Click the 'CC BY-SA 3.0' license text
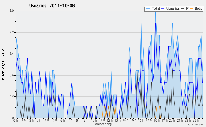This screenshot has height=127, width=206. [195, 125]
